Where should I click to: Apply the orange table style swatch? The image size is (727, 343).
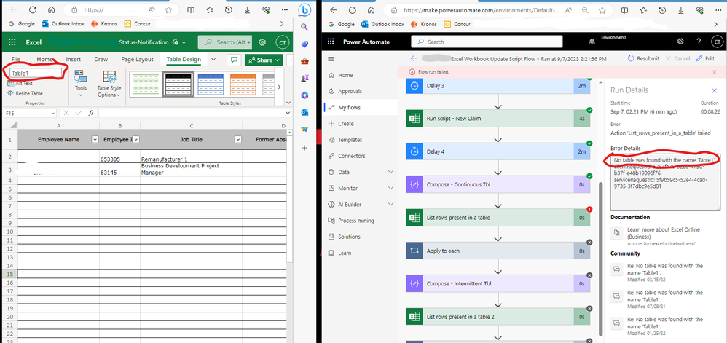pos(243,84)
